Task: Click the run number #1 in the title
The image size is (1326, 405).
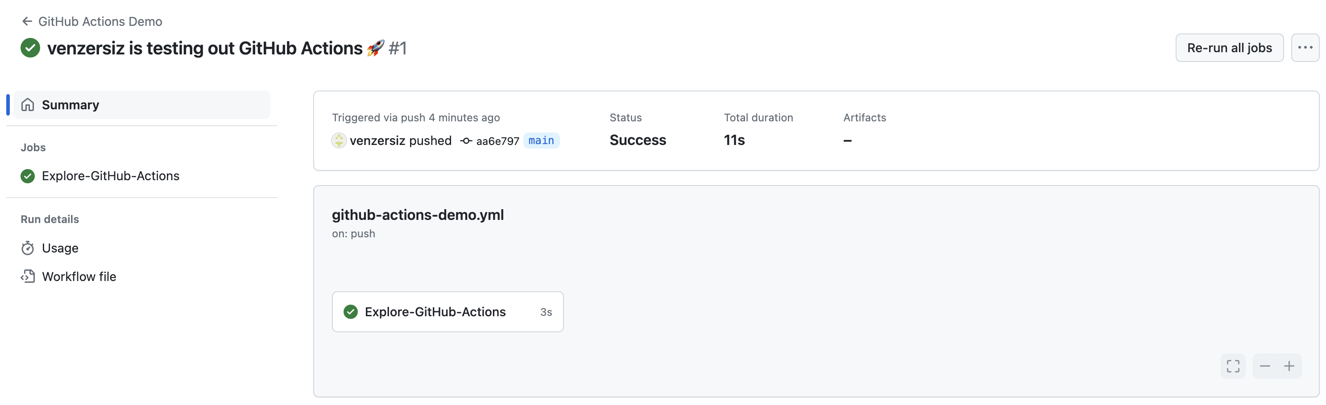Action: coord(398,48)
